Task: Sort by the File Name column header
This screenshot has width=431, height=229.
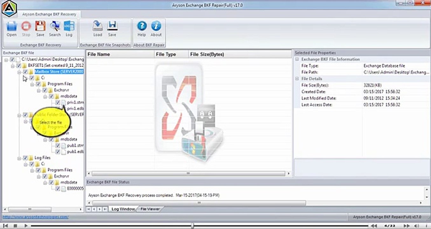Action: (x=120, y=54)
